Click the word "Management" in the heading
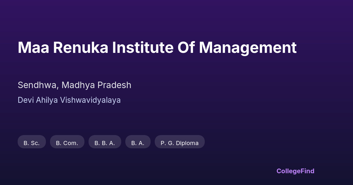Viewport: 353px width, 185px height. tap(248, 48)
